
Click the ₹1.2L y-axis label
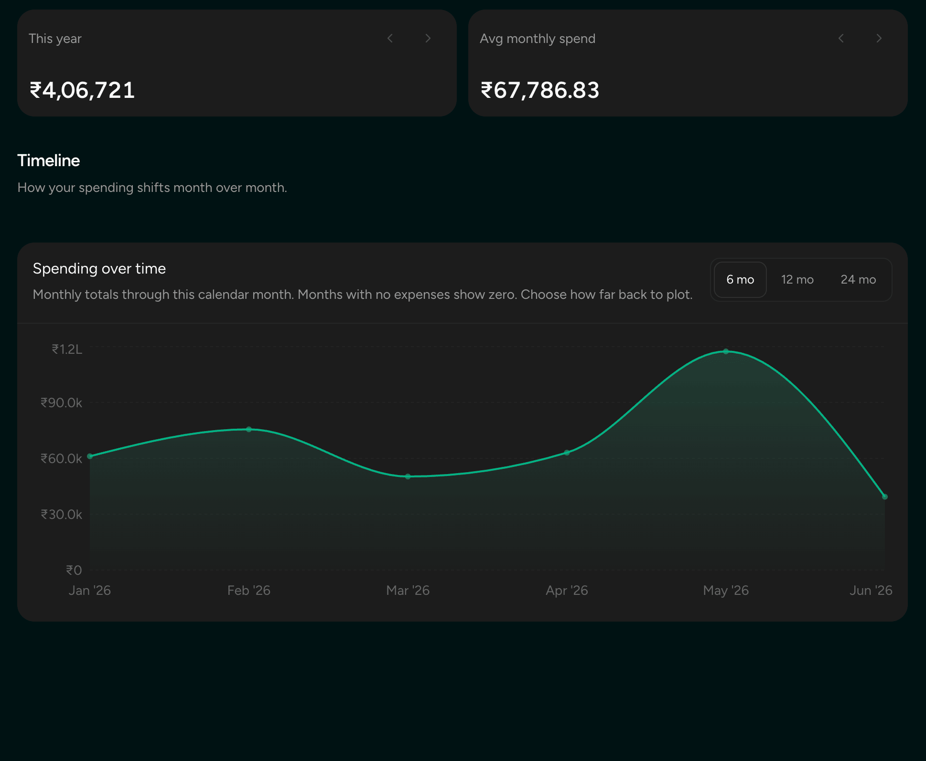point(67,349)
